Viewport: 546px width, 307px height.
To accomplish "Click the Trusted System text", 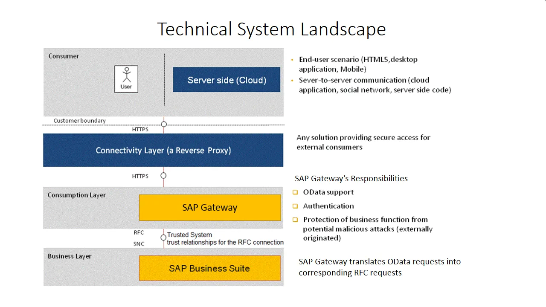I will (x=189, y=235).
